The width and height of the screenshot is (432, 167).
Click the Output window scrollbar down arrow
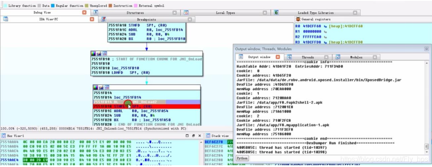pyautogui.click(x=427, y=152)
